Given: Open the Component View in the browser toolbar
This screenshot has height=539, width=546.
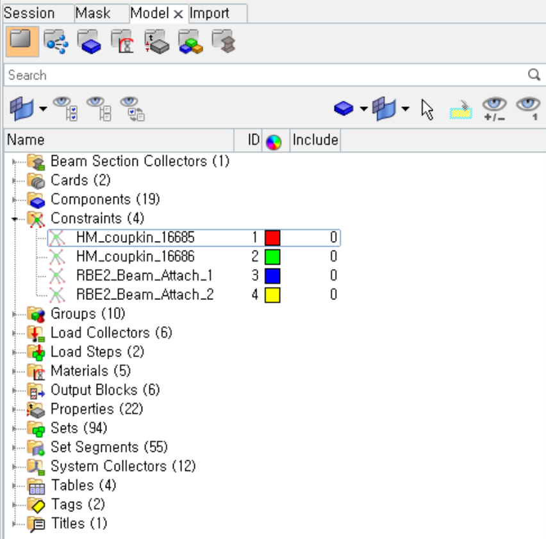Looking at the screenshot, I should point(89,43).
